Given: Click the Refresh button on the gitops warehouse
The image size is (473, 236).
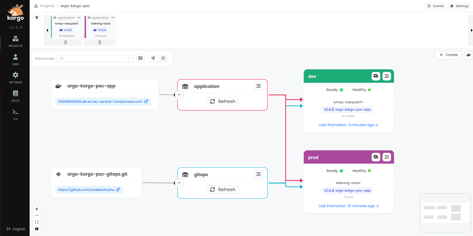Looking at the screenshot, I should pyautogui.click(x=222, y=190).
